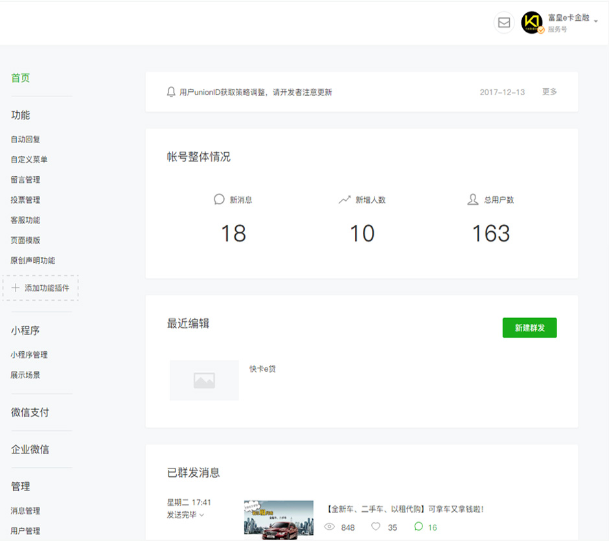
Task: Click 添加功能插件 button
Action: click(41, 288)
